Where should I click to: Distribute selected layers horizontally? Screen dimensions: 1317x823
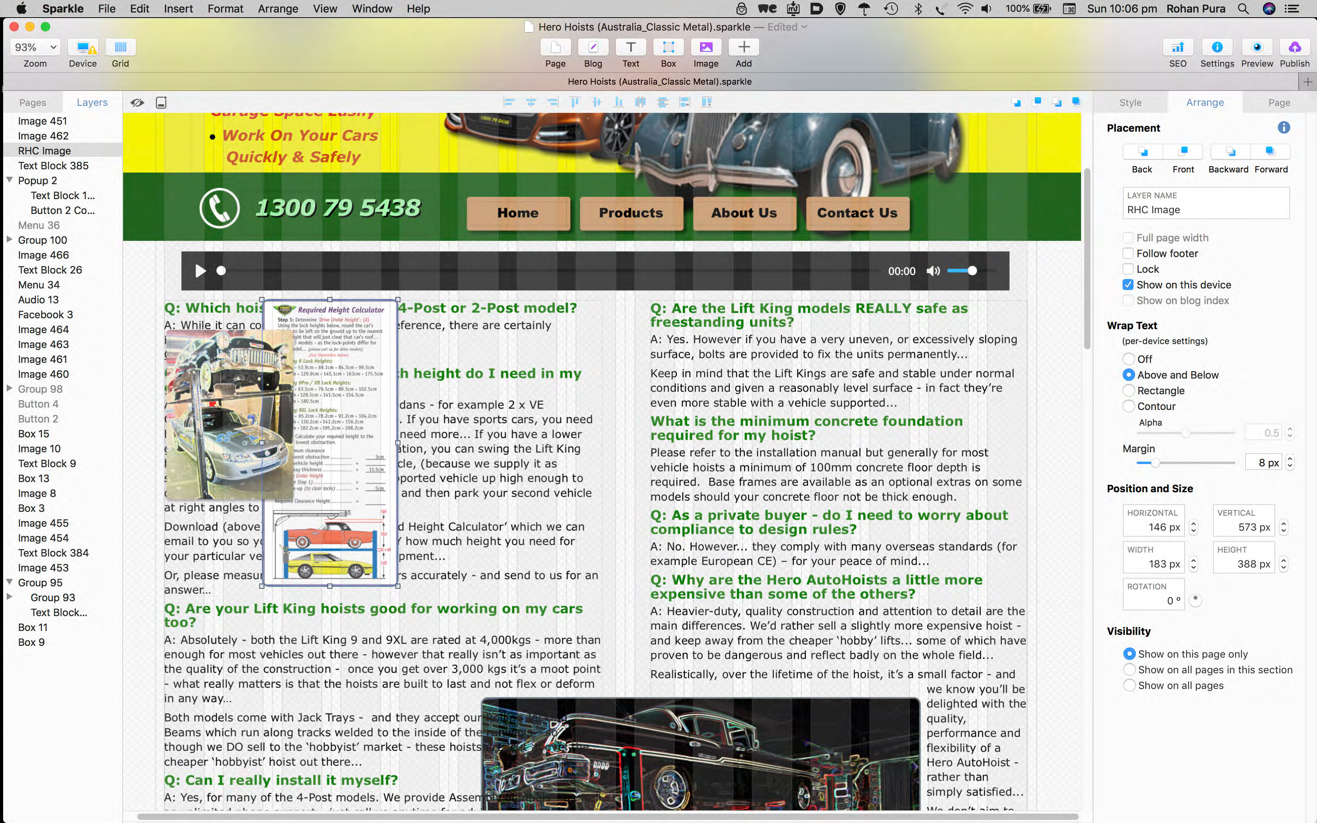[640, 102]
